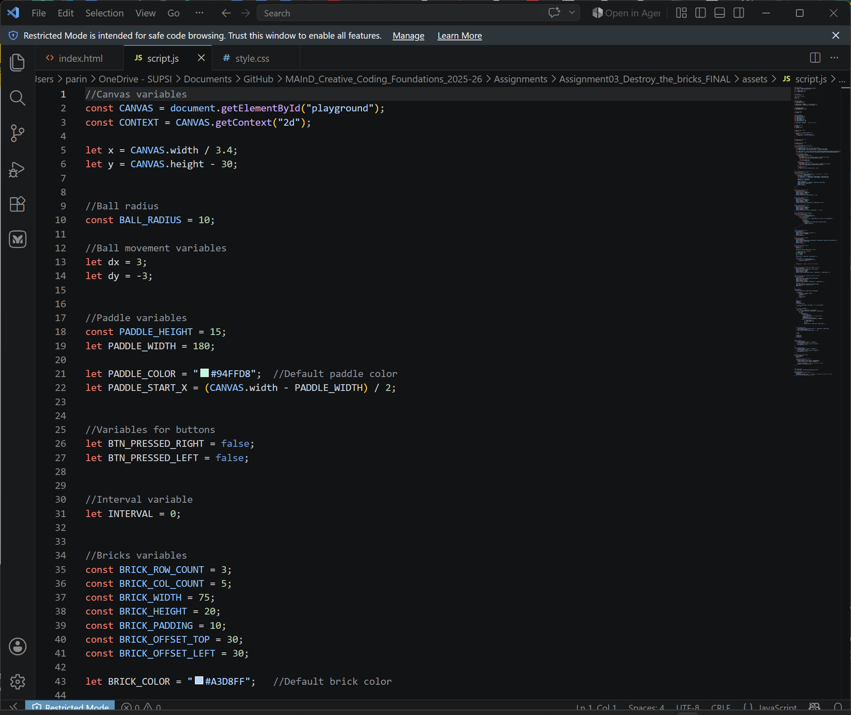Open the assets breadcrumb dropdown
Viewport: 851px width, 715px height.
click(x=754, y=79)
